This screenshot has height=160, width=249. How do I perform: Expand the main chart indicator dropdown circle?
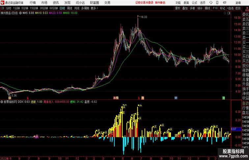tap(20, 13)
